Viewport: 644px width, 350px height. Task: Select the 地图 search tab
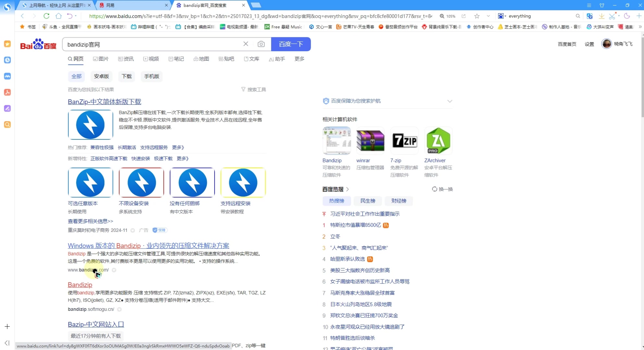202,59
